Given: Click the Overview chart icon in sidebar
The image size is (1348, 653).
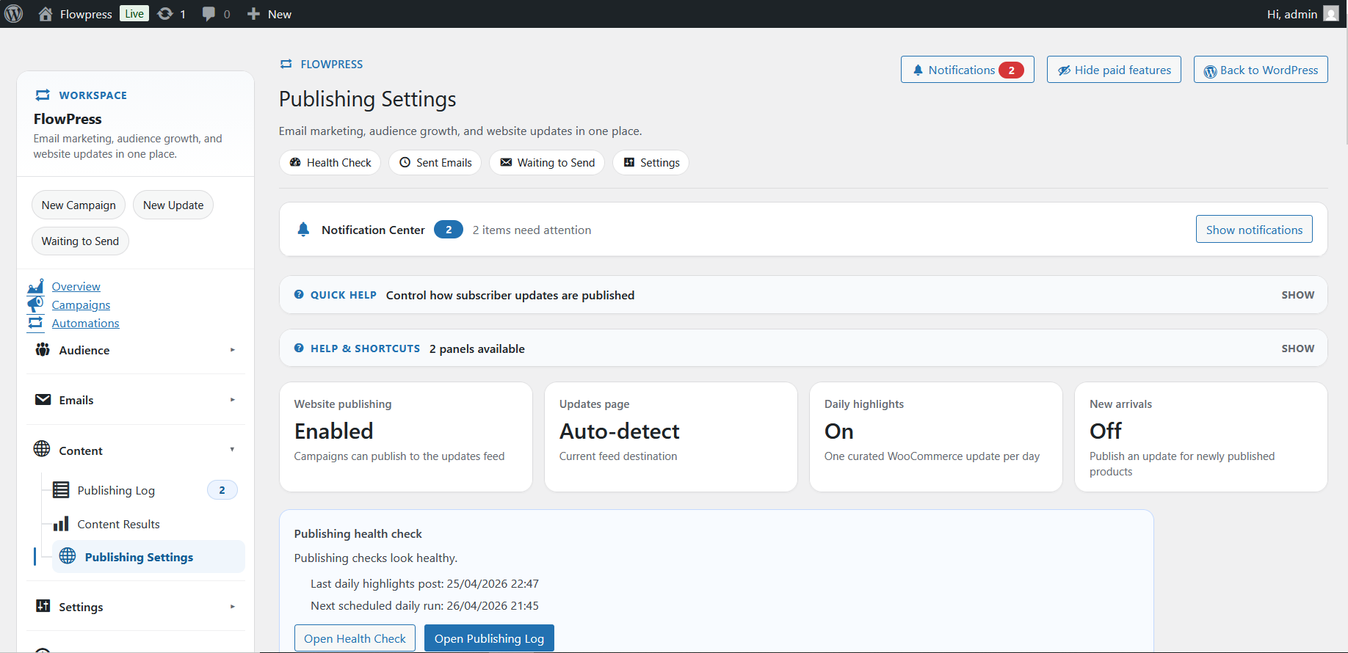Looking at the screenshot, I should point(35,286).
